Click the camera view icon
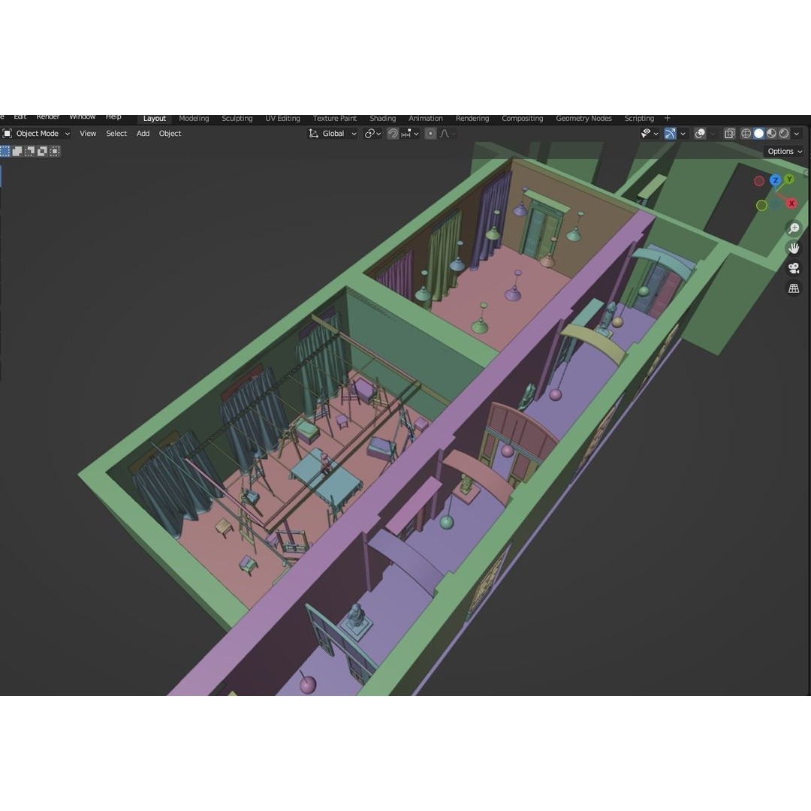This screenshot has width=811, height=811. tap(794, 267)
